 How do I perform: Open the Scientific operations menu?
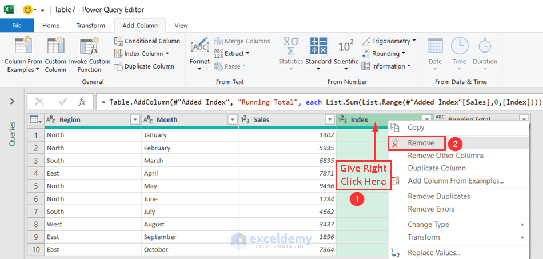pyautogui.click(x=346, y=54)
